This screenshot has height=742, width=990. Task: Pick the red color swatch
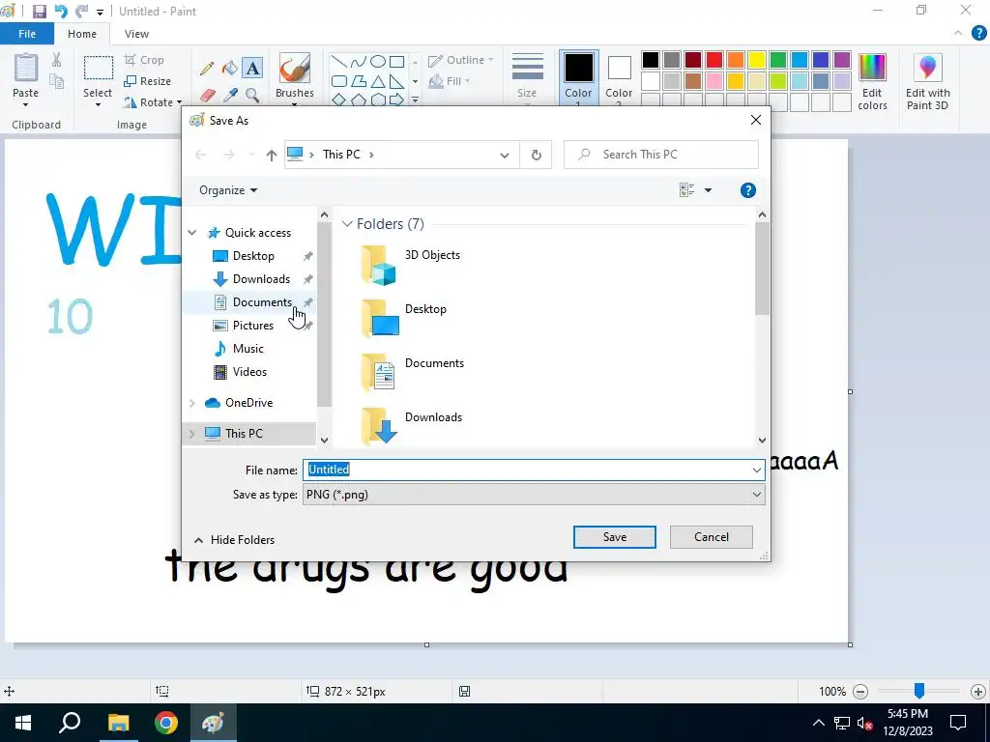coord(714,60)
